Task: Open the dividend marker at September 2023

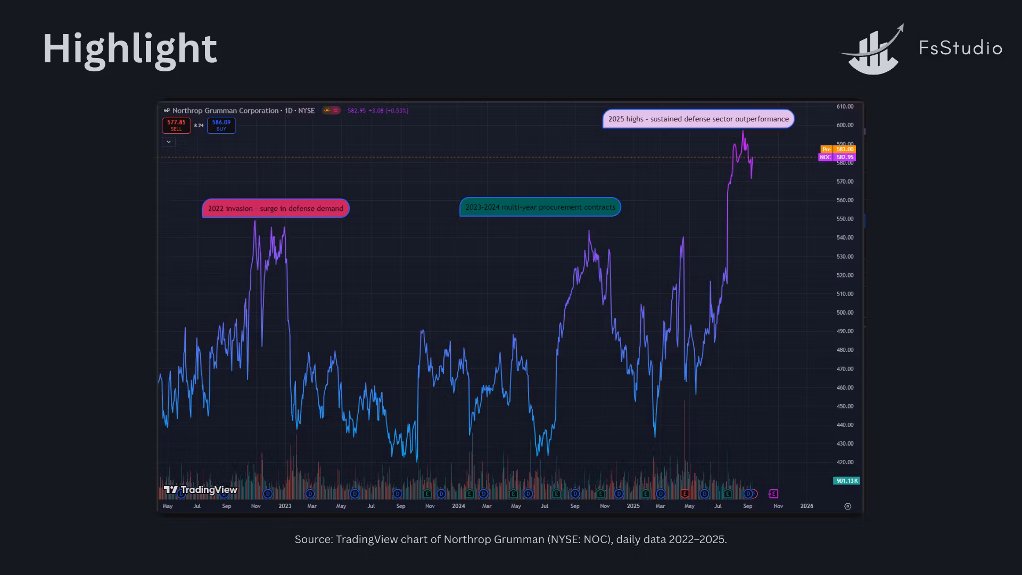Action: coord(398,494)
